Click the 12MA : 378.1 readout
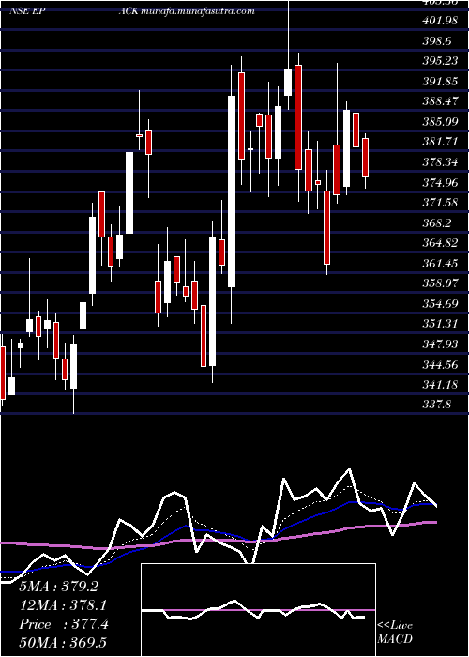 click(x=63, y=605)
